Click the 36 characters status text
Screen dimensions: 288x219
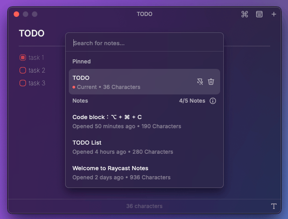[144, 206]
